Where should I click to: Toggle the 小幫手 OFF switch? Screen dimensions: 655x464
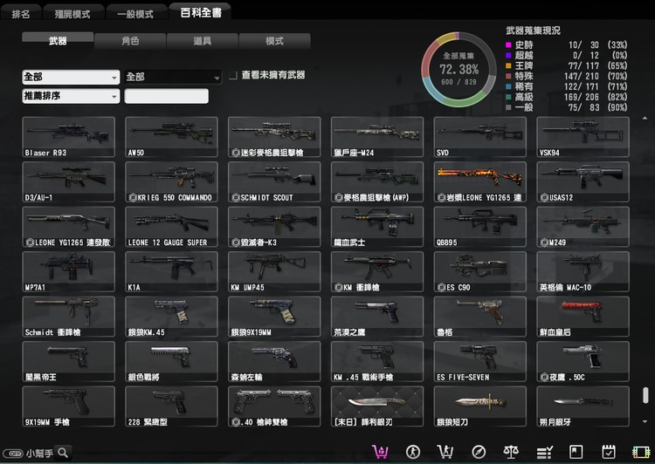coord(13,454)
